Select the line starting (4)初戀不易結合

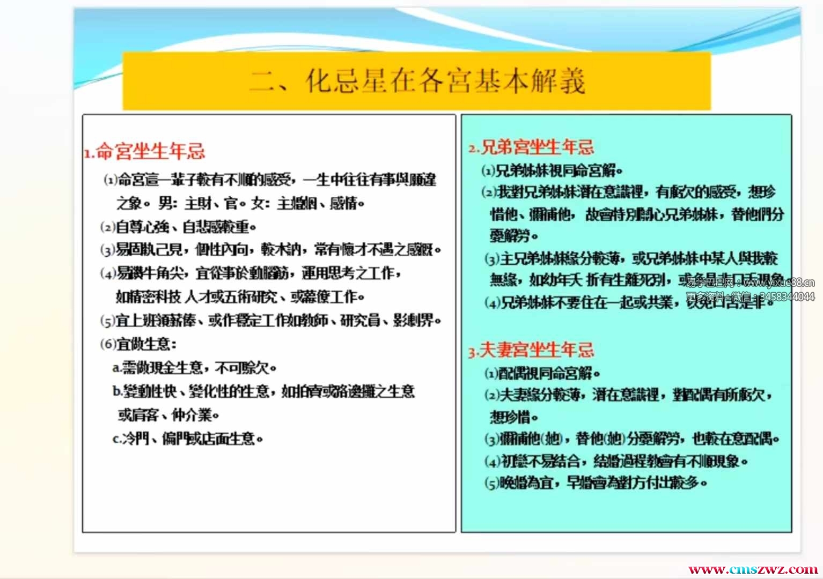(x=616, y=461)
